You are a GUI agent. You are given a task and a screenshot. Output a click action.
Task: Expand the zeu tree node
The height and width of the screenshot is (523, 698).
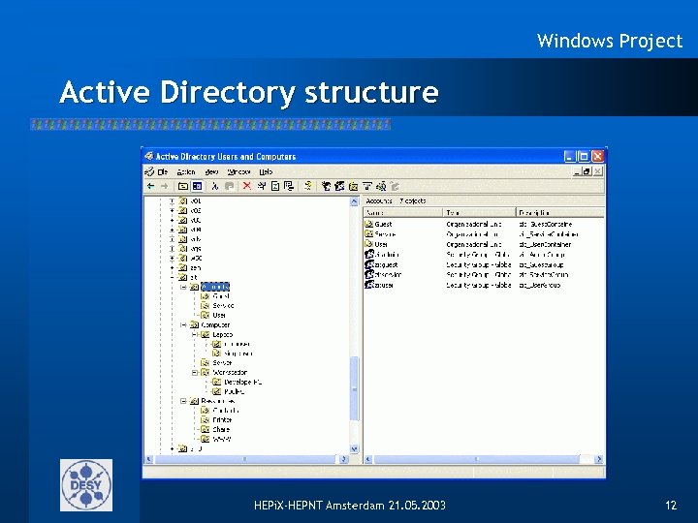(173, 267)
